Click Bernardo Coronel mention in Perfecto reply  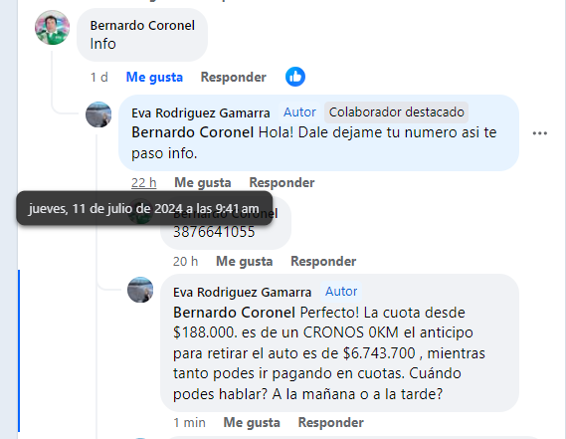234,313
